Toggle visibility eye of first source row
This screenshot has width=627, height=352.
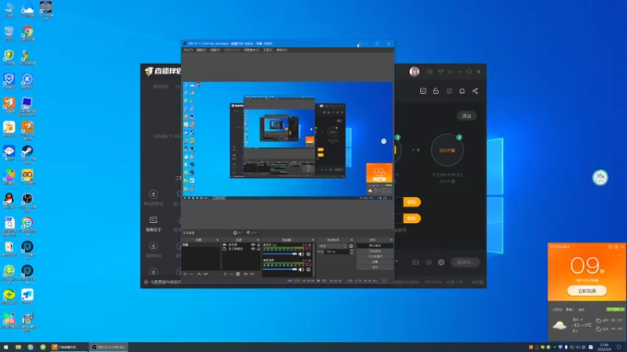[252, 245]
